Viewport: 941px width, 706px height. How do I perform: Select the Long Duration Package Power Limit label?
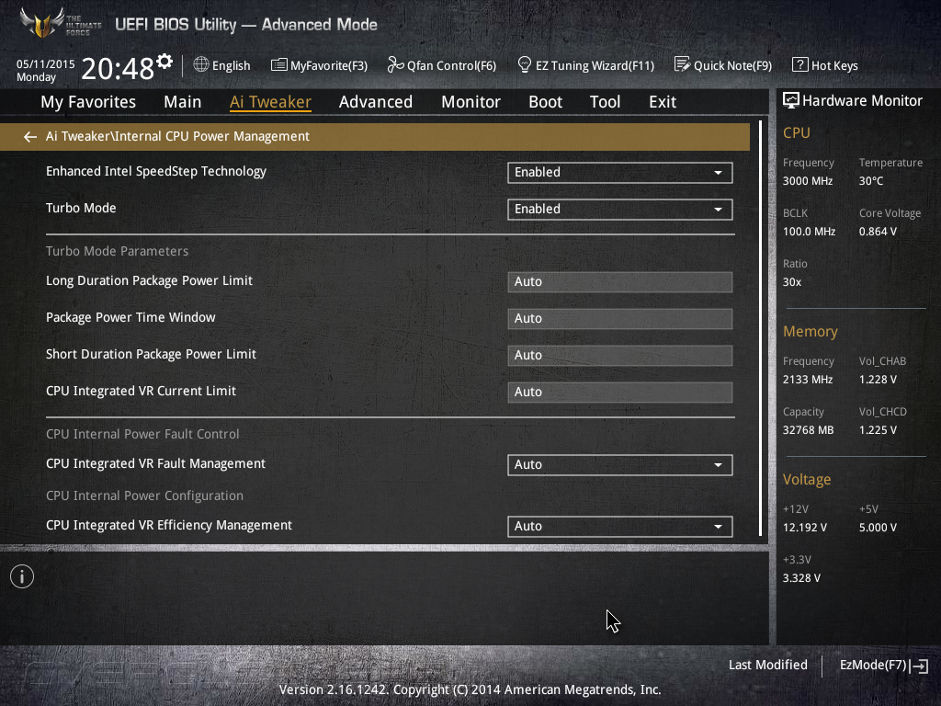tap(149, 281)
